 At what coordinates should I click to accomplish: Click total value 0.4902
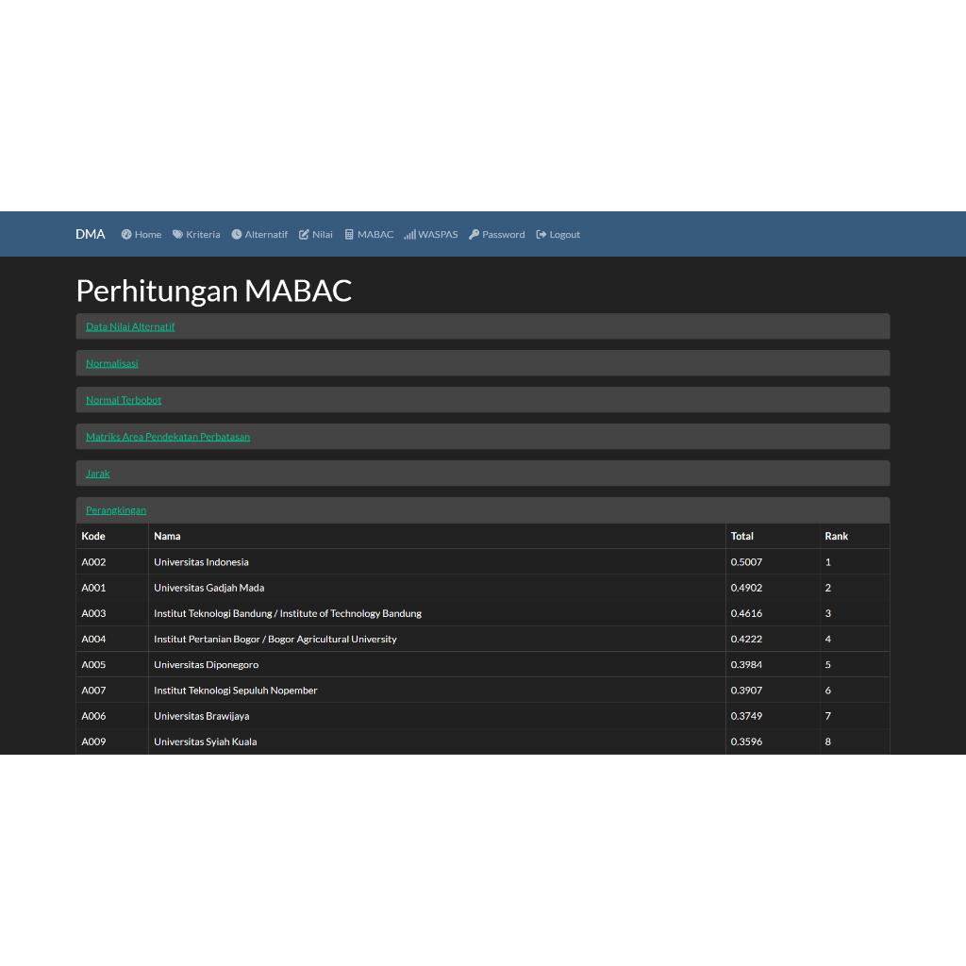click(x=746, y=588)
